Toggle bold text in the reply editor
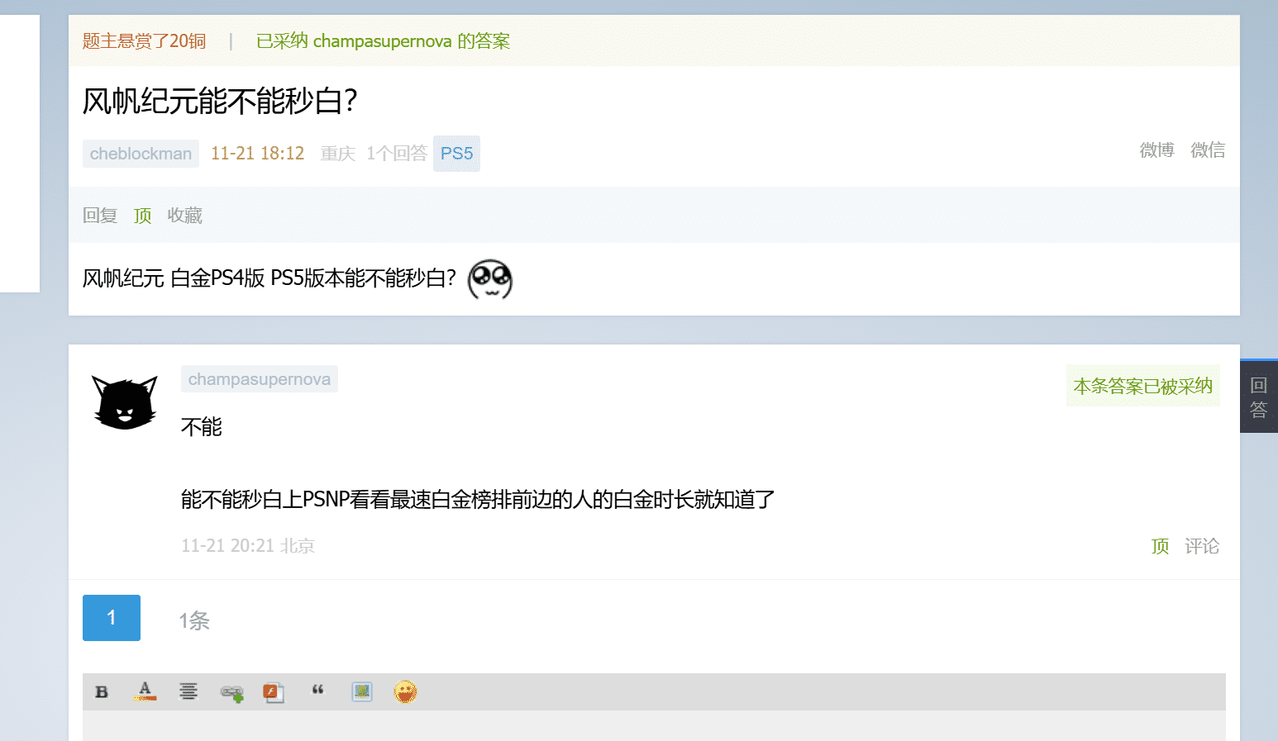Screen dimensions: 1278x741 click(102, 692)
